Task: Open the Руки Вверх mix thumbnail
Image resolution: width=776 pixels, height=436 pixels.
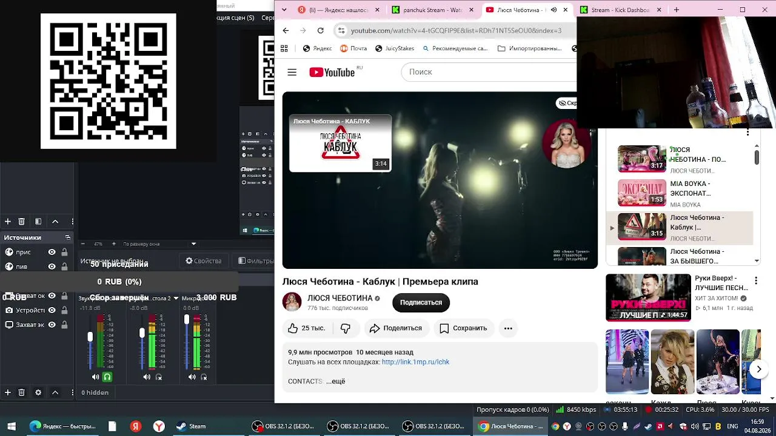Action: pos(648,297)
